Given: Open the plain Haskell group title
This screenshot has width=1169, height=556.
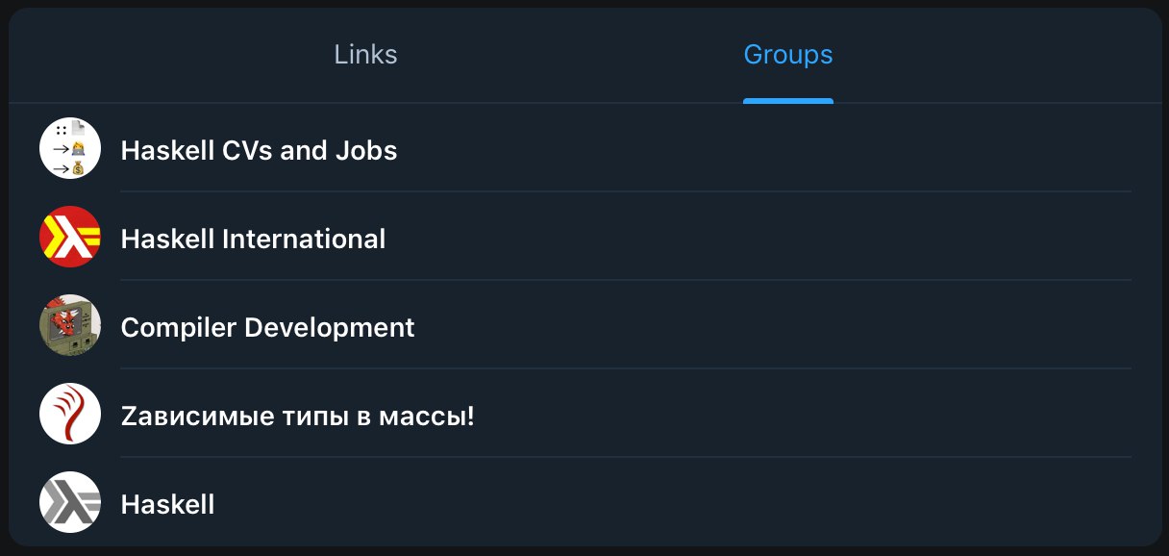Looking at the screenshot, I should point(167,504).
